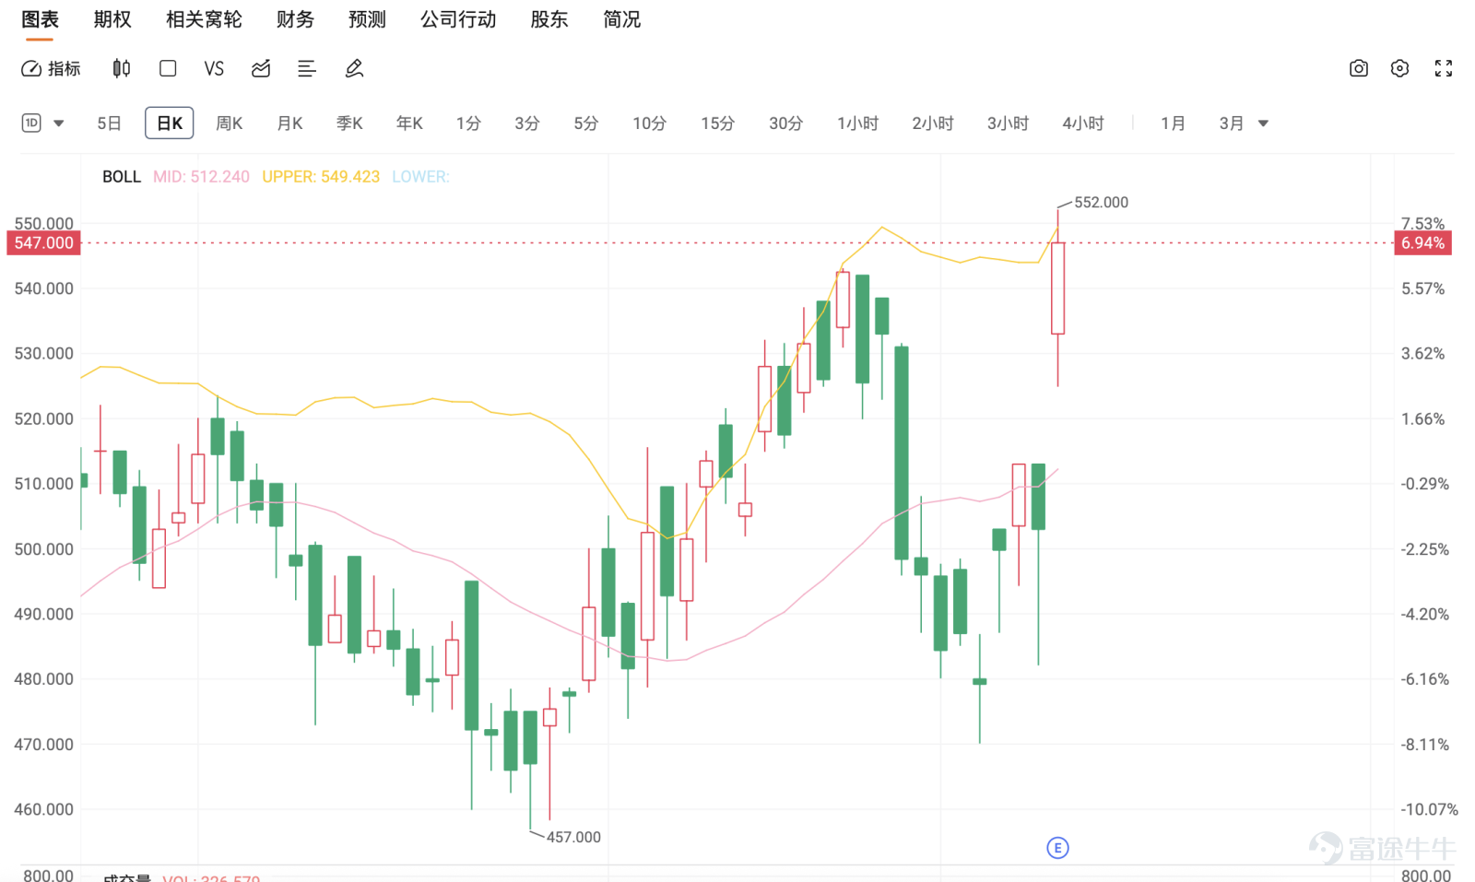
Task: Open the 公司行动 tab
Action: 458,19
